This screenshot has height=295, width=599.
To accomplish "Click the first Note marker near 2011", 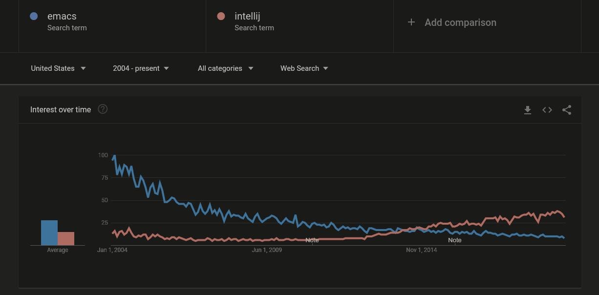I will tap(312, 240).
